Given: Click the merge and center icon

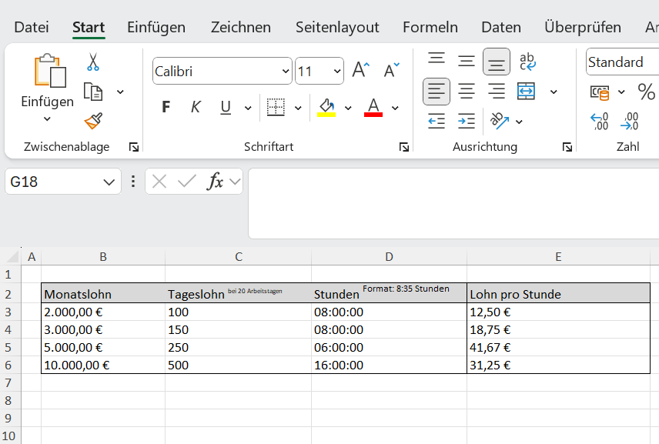Looking at the screenshot, I should pyautogui.click(x=526, y=91).
